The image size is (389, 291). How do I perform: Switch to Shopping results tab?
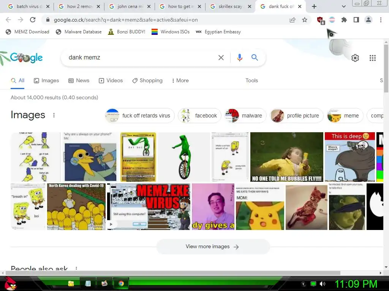coord(147,81)
